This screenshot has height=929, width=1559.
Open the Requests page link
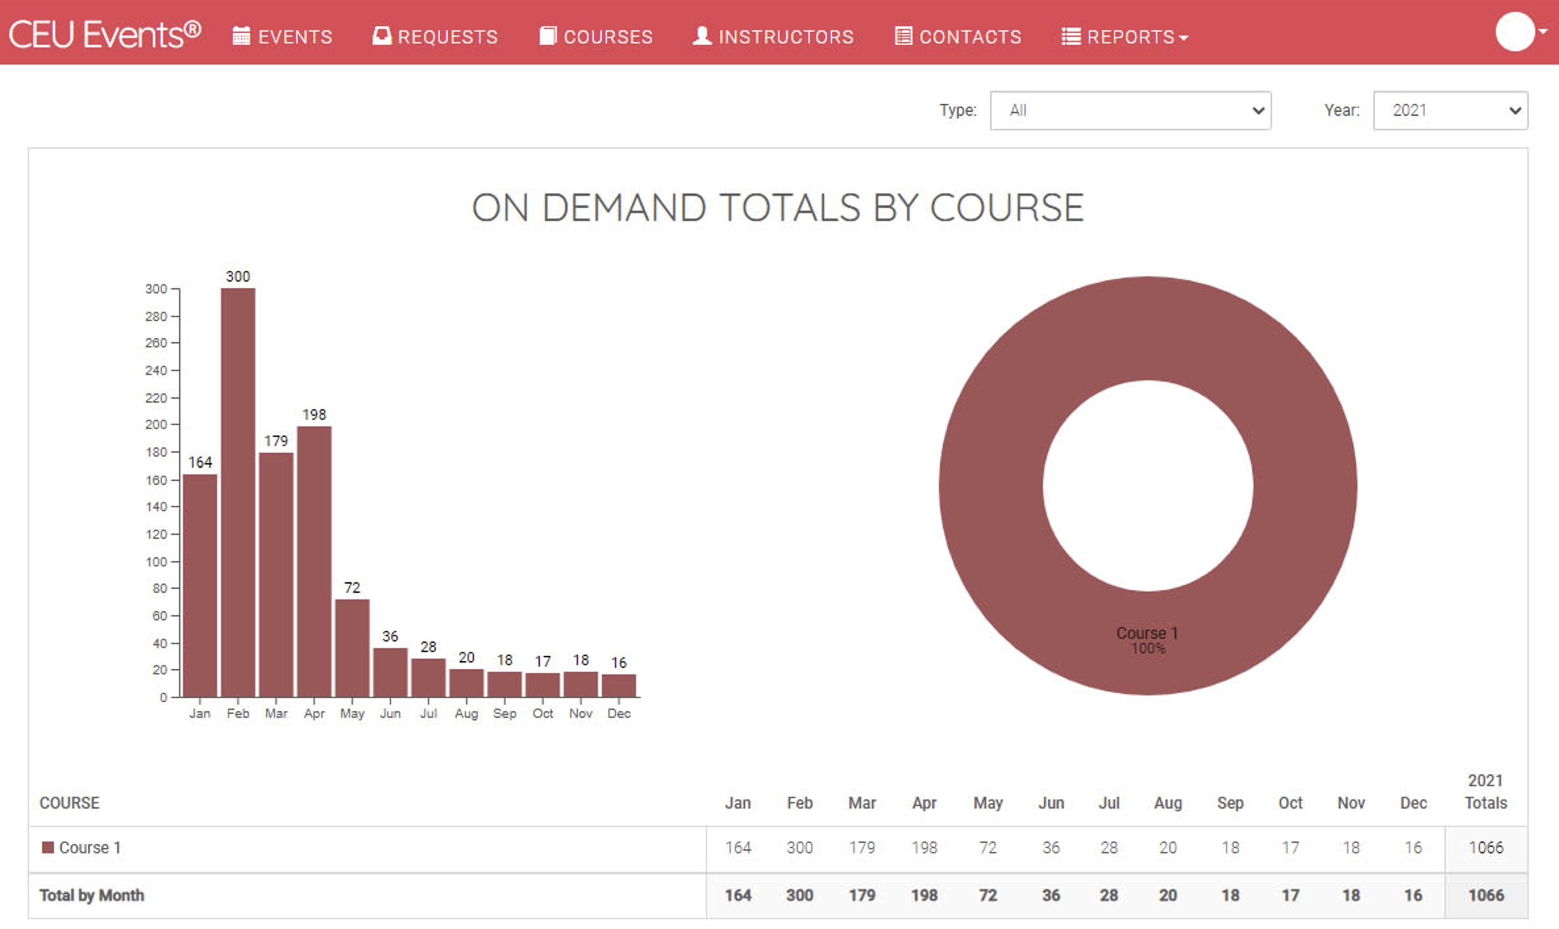[448, 37]
